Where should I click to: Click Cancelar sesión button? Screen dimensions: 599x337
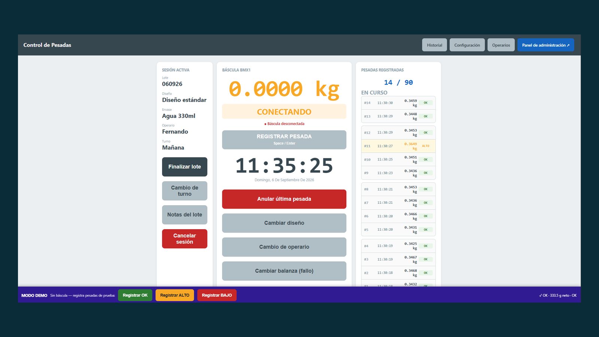[185, 239]
